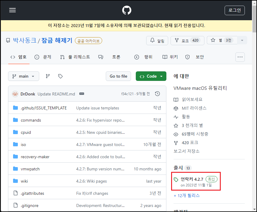257x212 pixels.
Task: Open the more tabs ellipsis menu
Action: (240, 57)
